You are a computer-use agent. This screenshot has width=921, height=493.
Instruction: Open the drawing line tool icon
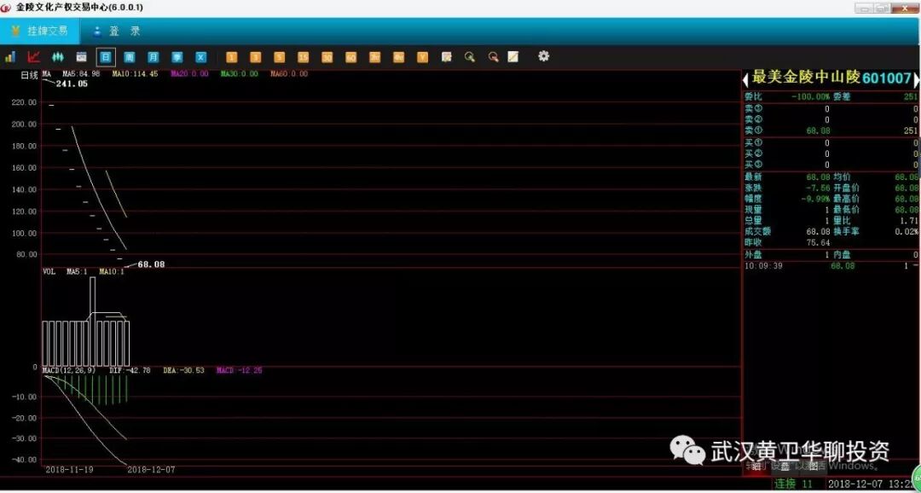[x=513, y=57]
